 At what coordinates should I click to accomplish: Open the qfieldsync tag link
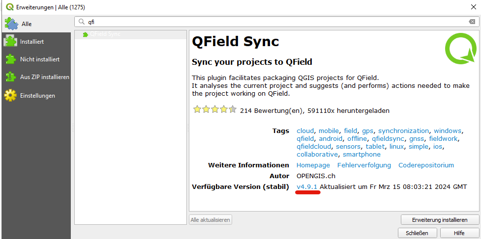pos(388,139)
